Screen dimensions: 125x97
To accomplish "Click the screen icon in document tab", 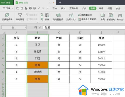I will [50, 3].
